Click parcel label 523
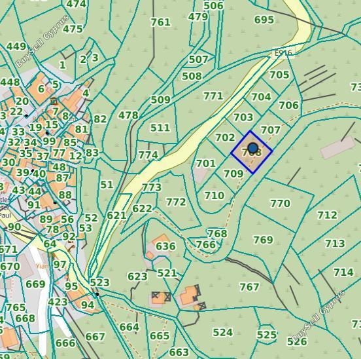 [x=99, y=282]
